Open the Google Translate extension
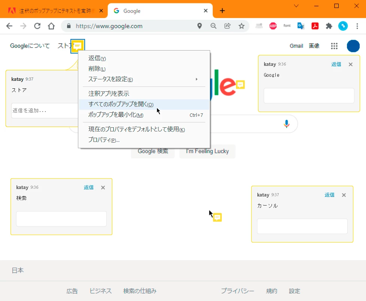 pos(301,26)
